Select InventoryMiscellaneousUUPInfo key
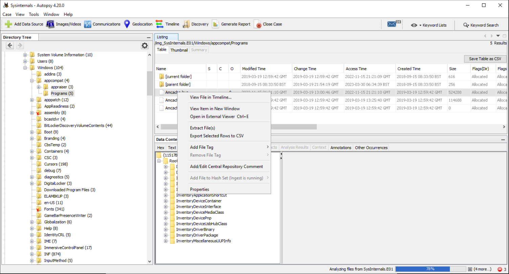Viewport: 509px width, 274px height. 203,241
